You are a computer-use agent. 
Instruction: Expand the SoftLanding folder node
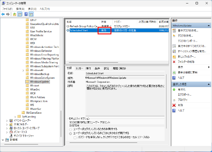(15, 117)
